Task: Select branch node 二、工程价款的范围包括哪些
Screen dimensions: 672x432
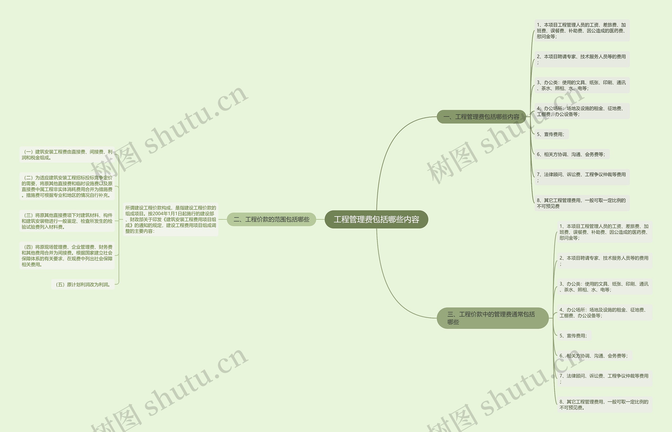Action: [x=271, y=219]
